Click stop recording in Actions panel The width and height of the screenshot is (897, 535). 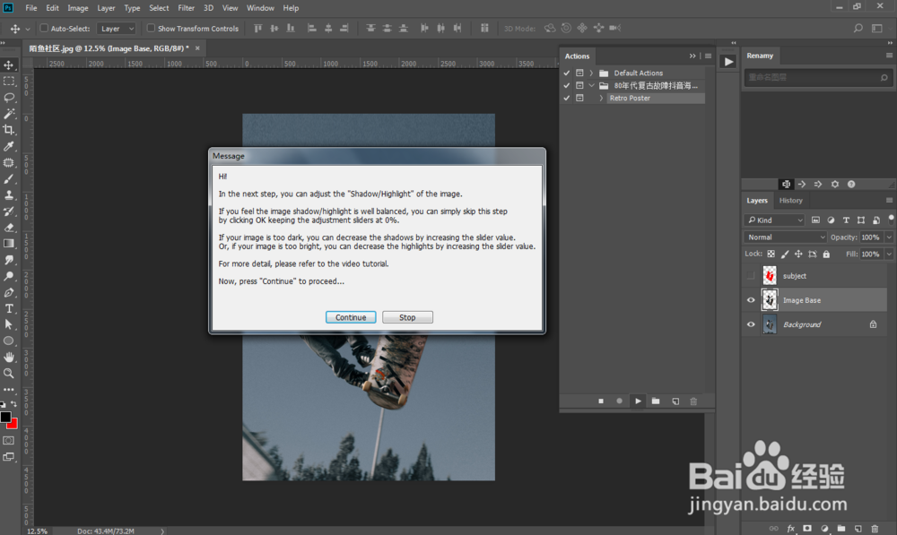point(601,401)
